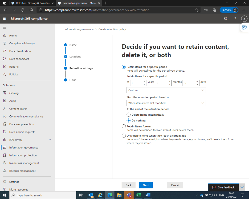Increase the years value with the up arrow
Image resolution: width=249 pixels, height=199 pixels.
[145, 82]
